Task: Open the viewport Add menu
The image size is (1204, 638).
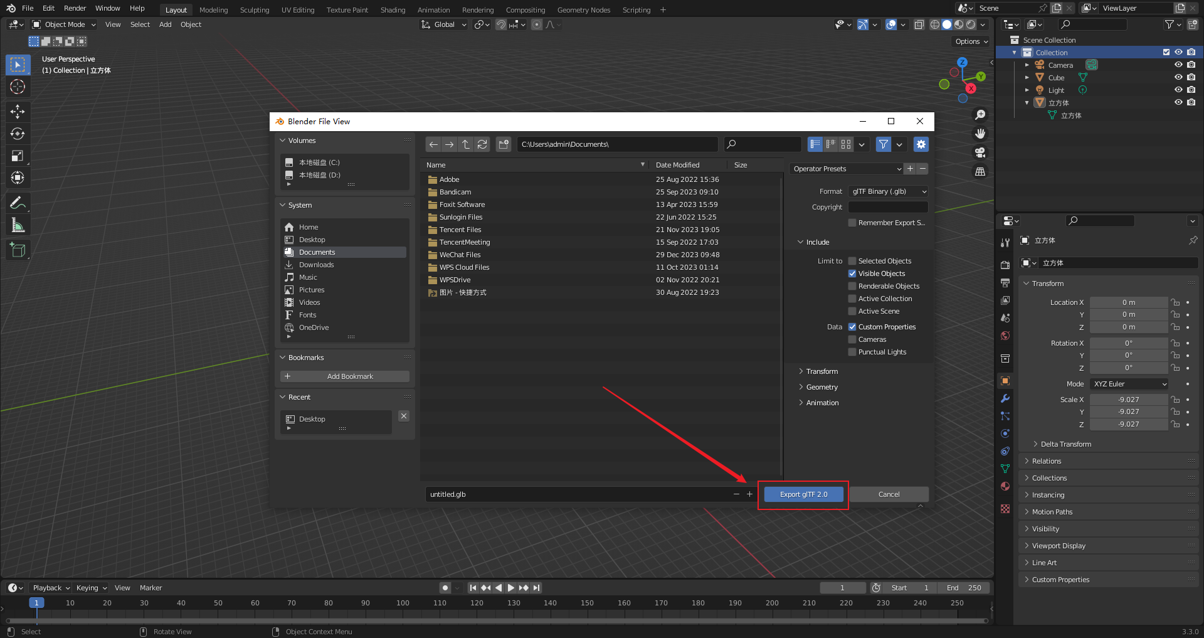Action: 165,24
